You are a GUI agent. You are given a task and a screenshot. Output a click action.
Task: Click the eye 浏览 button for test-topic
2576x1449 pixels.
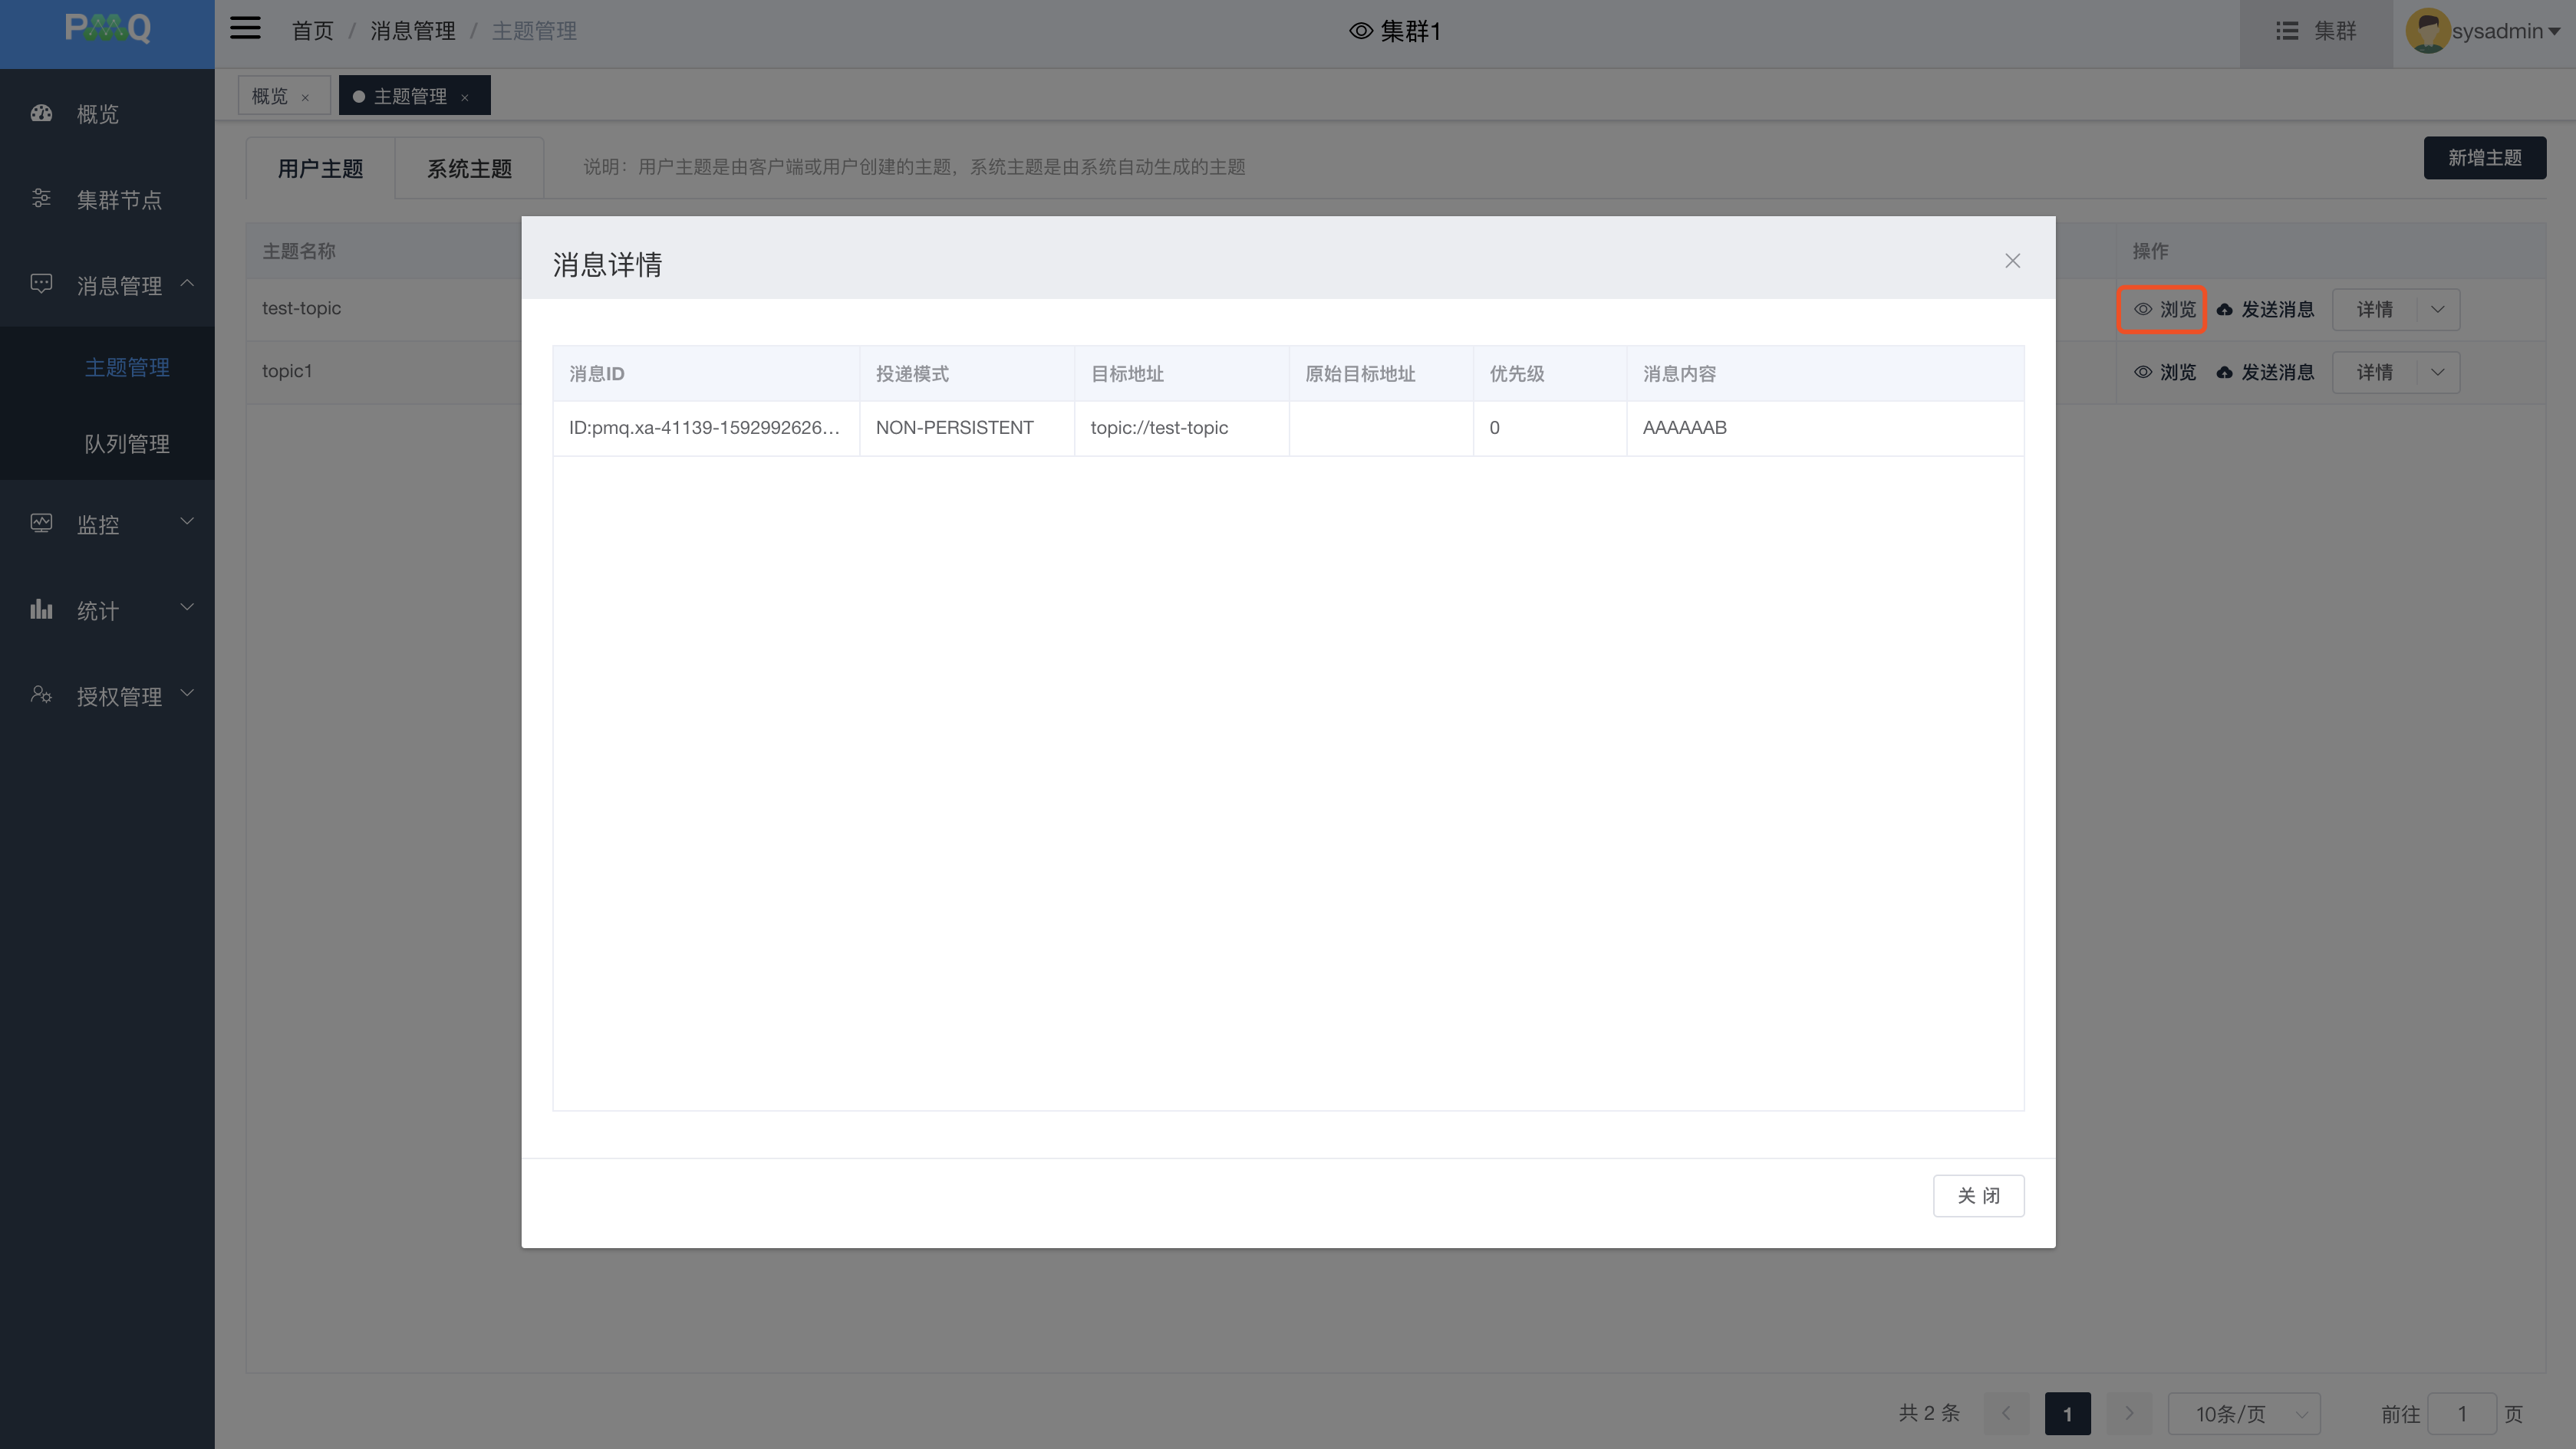pyautogui.click(x=2163, y=310)
